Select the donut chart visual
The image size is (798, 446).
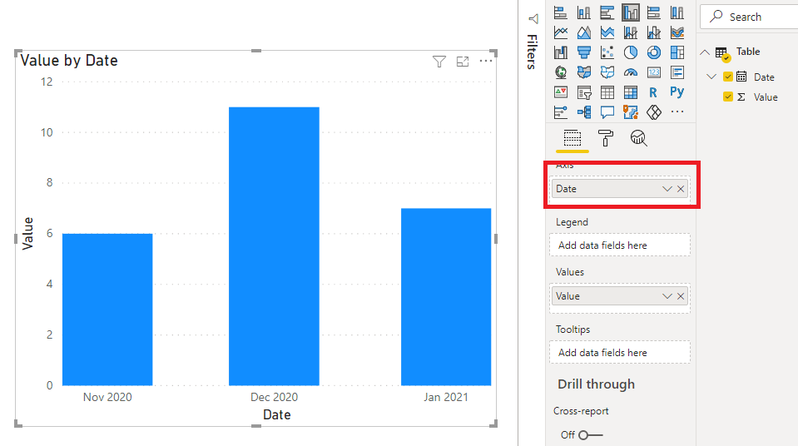click(x=654, y=52)
